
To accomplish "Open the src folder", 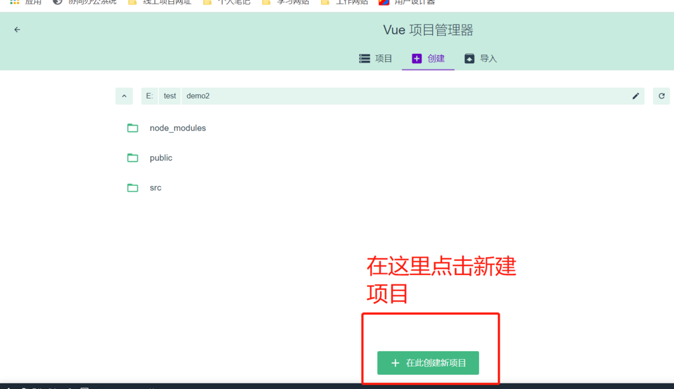I will (155, 188).
